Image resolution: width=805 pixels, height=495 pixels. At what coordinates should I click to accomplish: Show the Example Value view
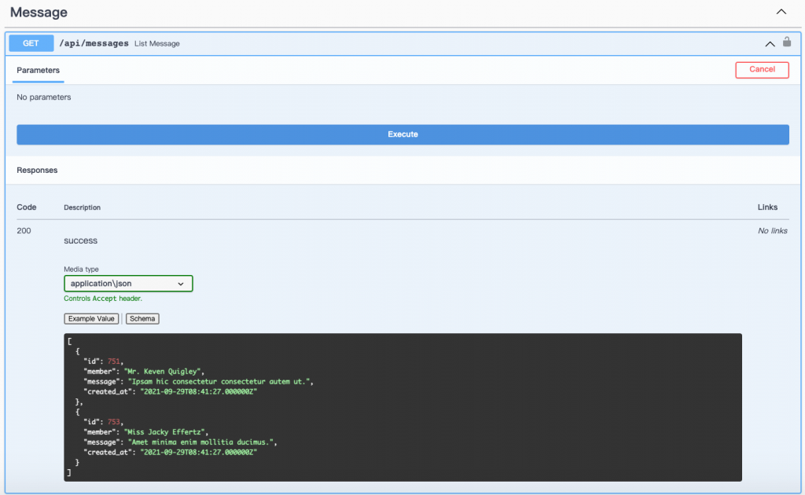[91, 318]
